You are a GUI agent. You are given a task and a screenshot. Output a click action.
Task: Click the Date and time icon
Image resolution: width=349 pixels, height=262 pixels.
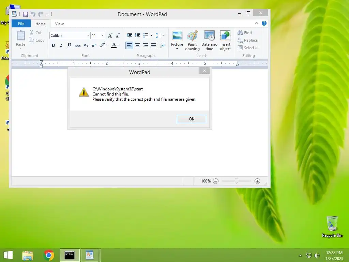pyautogui.click(x=209, y=35)
